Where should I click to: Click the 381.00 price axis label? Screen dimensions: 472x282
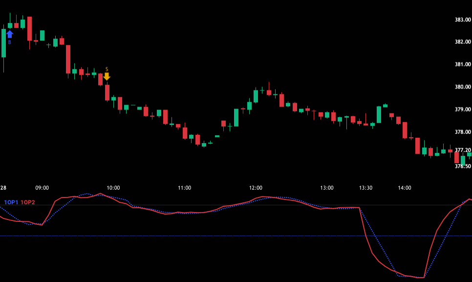pos(463,64)
